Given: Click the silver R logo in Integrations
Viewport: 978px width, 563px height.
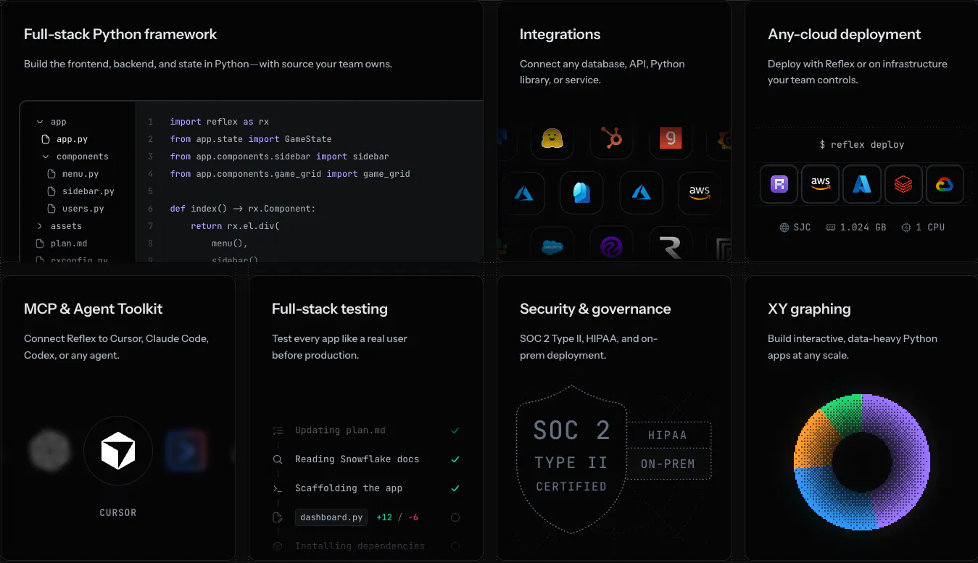Looking at the screenshot, I should pos(671,246).
